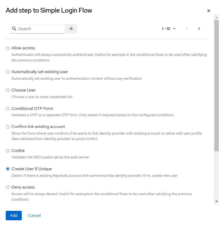
Task: Open the 1 - 10 pagination dropdown
Action: [169, 29]
